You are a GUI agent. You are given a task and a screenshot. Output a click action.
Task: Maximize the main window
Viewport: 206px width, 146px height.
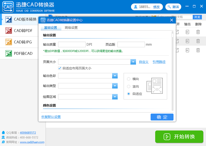pyautogui.click(x=194, y=6)
